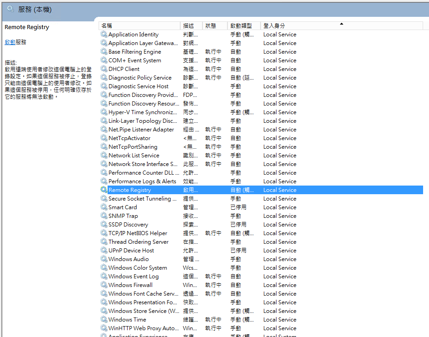
Task: Click the gear icon beside Performance Logs & Alerts
Action: (x=104, y=181)
